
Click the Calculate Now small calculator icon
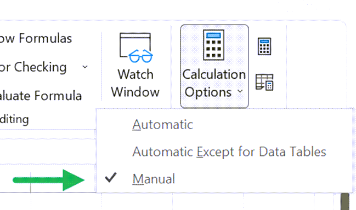click(264, 46)
